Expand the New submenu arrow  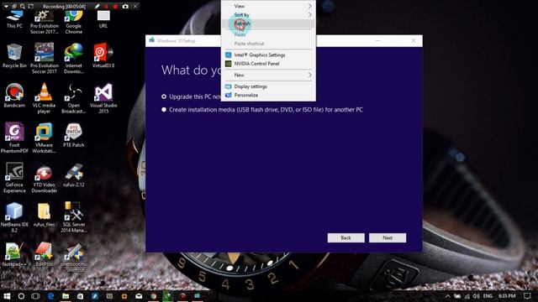coord(309,75)
